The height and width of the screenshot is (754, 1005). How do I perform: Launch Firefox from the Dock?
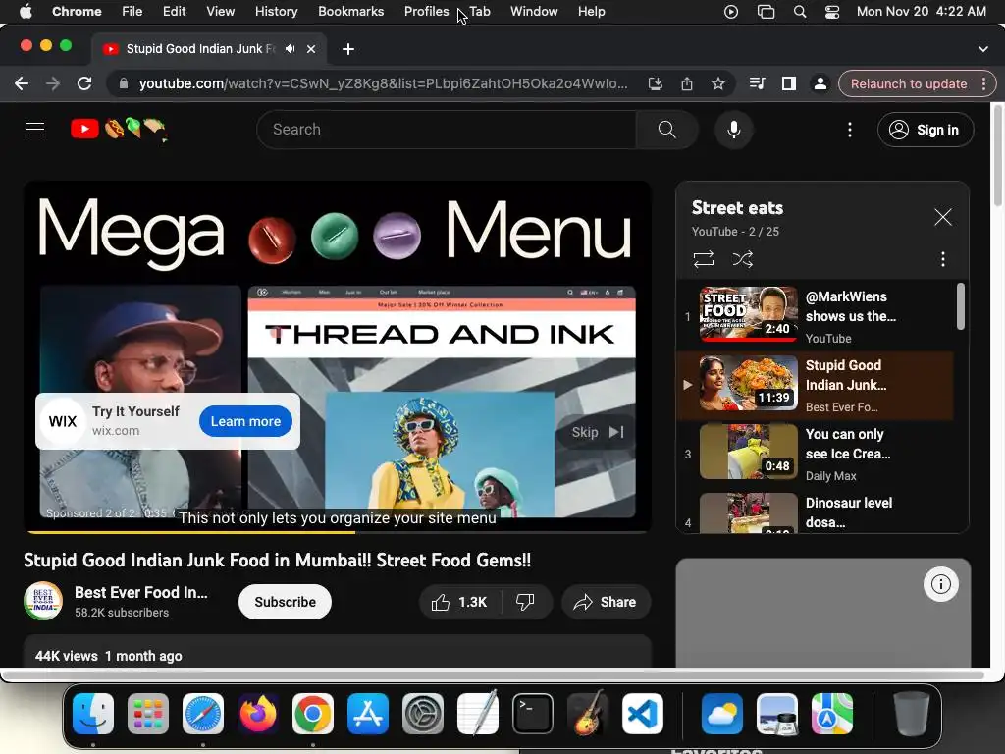(258, 714)
